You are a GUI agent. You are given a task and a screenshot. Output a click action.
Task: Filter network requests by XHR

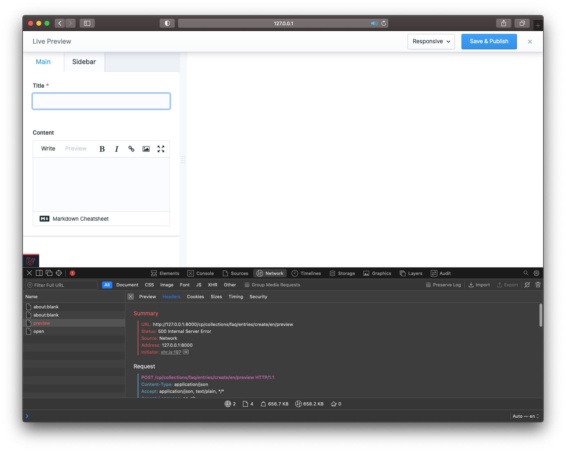click(212, 285)
